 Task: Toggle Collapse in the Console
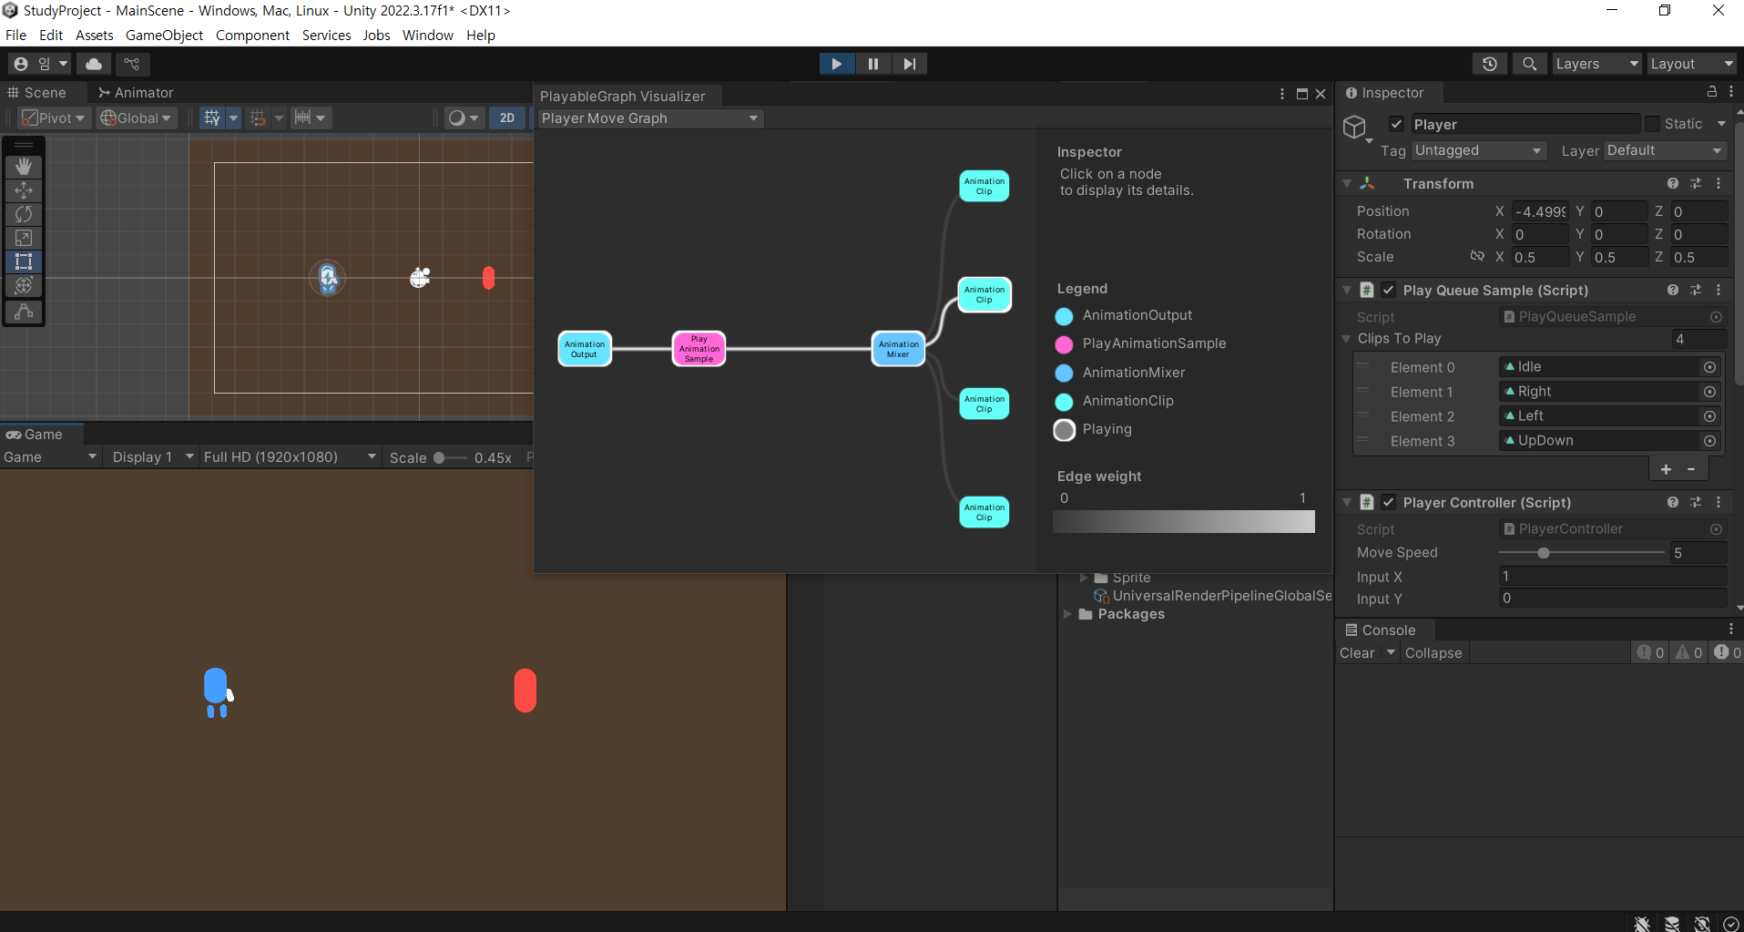1433,653
